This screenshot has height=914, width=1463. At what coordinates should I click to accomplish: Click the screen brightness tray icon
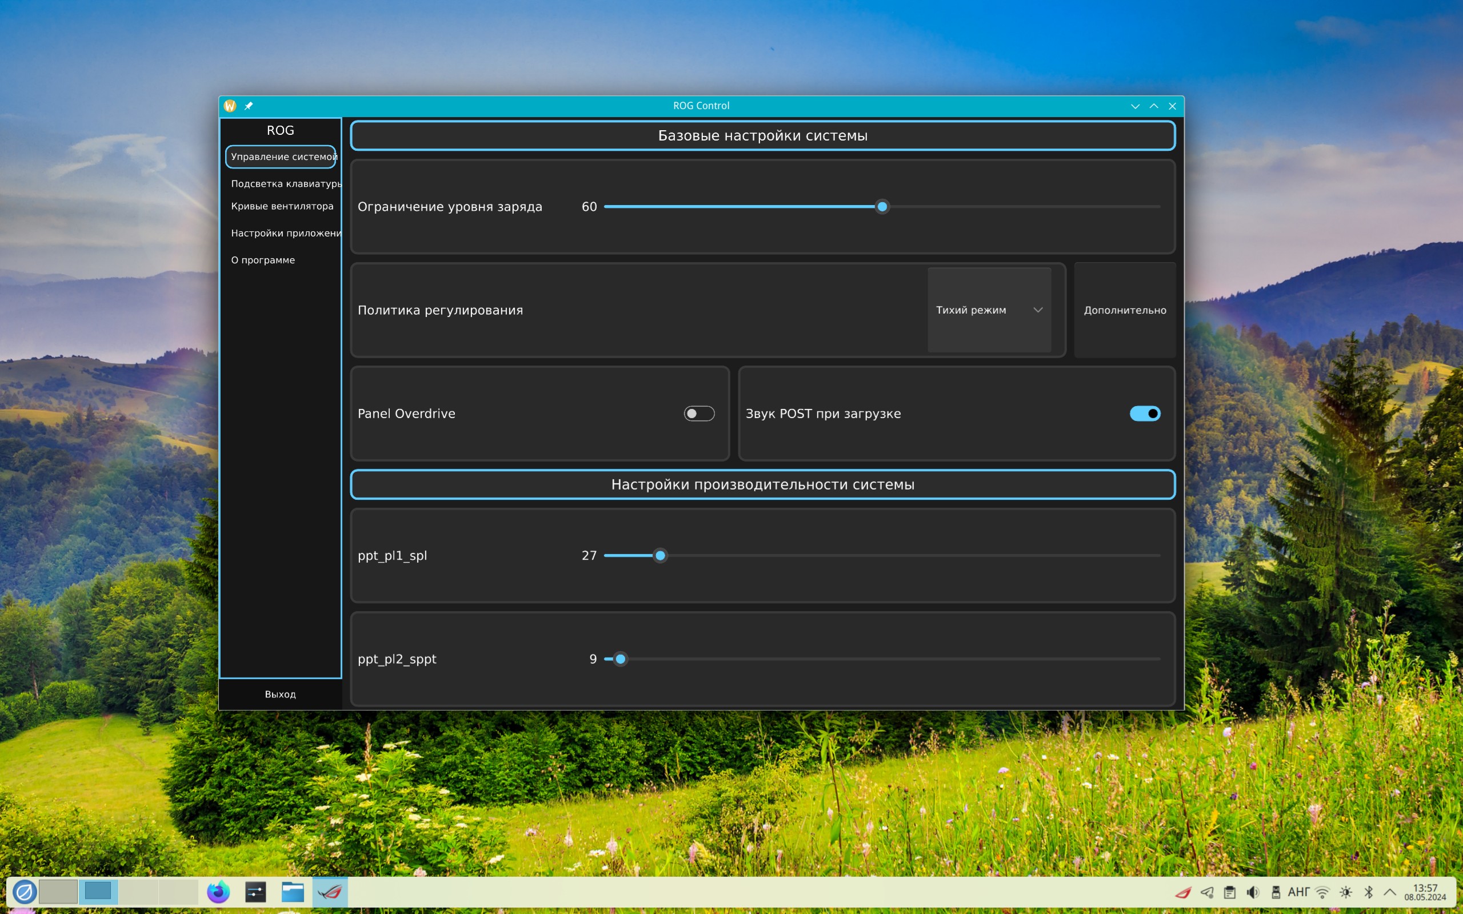[x=1346, y=892]
